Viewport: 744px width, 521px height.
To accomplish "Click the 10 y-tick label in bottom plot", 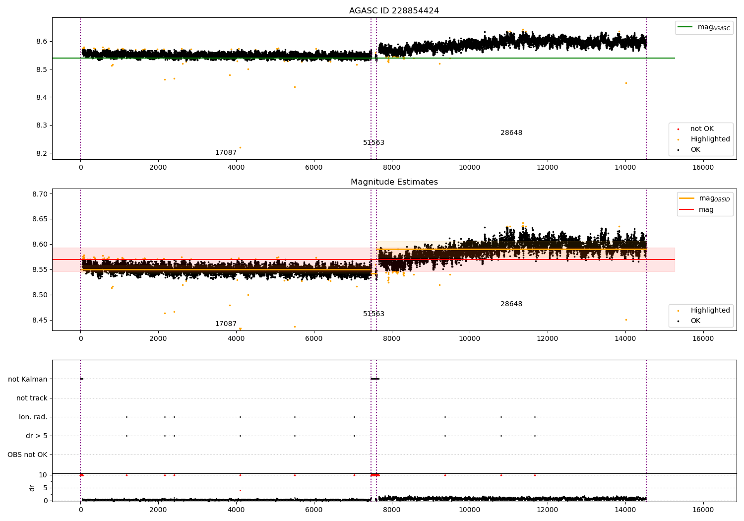I will (x=43, y=475).
